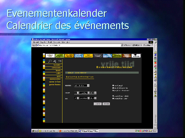Click the envelope mail icon in sidebar
This screenshot has width=185, height=138.
(59, 61)
